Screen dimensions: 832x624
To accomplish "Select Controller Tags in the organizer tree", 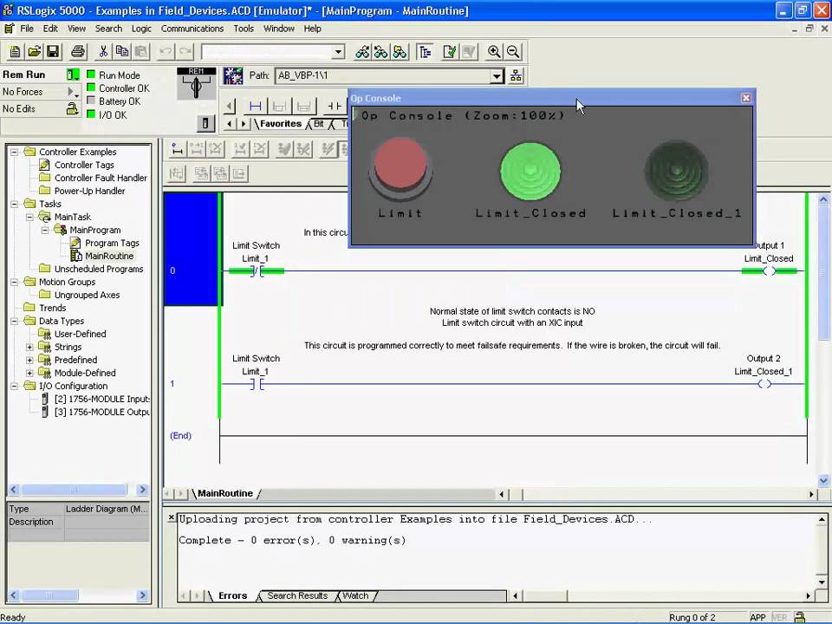I will tap(84, 165).
